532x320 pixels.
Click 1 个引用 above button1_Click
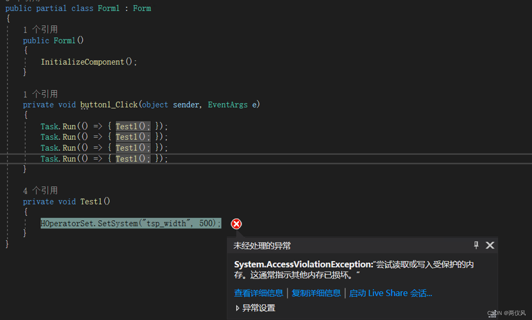(x=40, y=94)
